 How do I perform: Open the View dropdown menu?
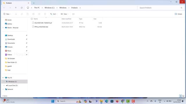click(x=65, y=14)
